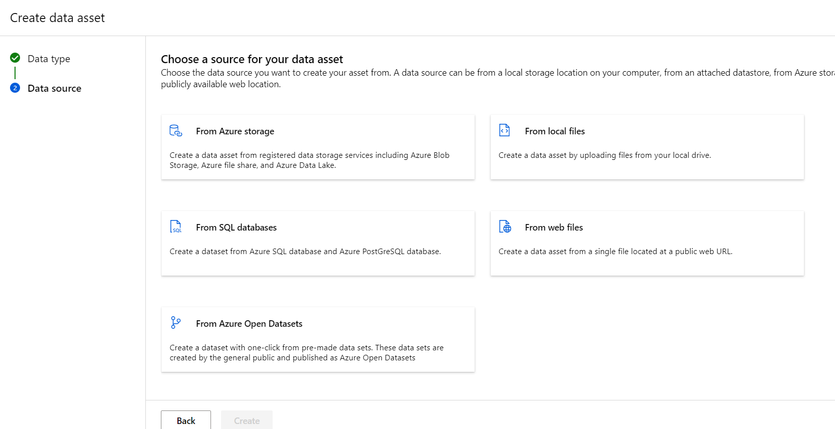Open the Data source step

pyautogui.click(x=54, y=88)
